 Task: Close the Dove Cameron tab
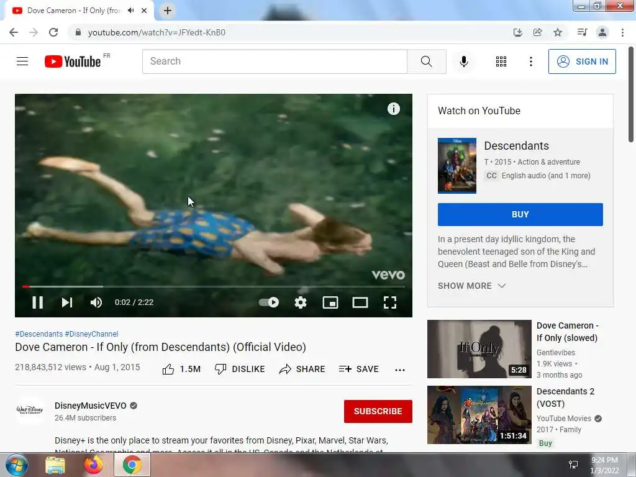coord(144,11)
